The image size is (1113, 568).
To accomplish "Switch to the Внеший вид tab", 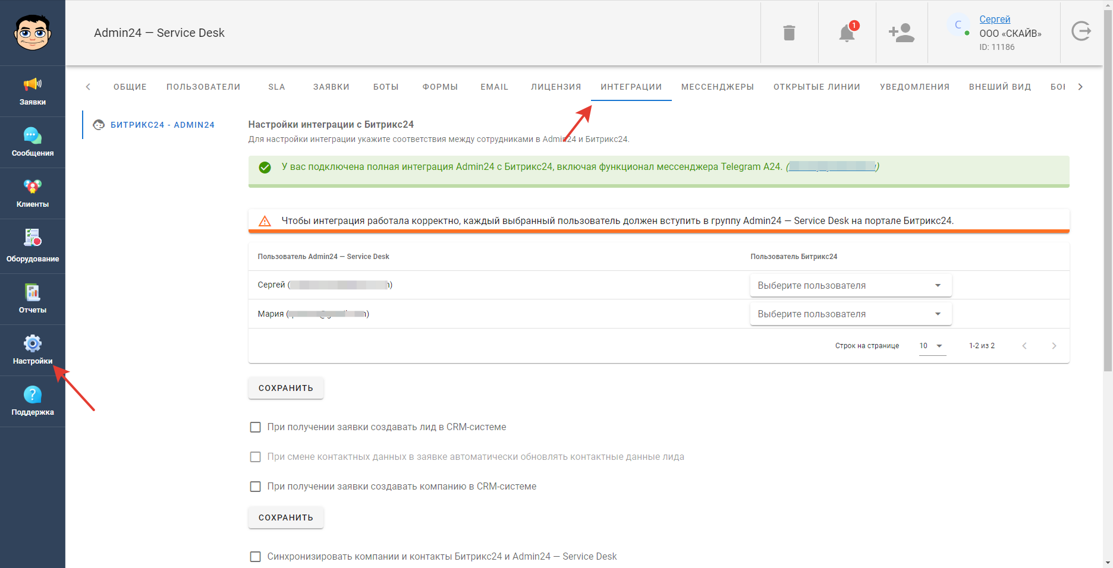I will tap(1000, 87).
